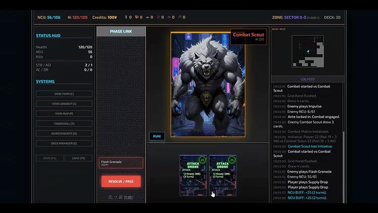The height and width of the screenshot is (213, 378).
Task: Click the red shard resource icon
Action: tap(158, 17)
